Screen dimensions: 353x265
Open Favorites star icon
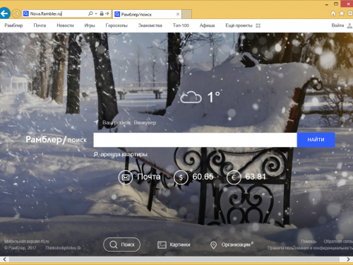[342, 13]
